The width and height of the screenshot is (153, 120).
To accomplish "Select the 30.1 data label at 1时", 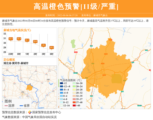I will coord(27,40).
